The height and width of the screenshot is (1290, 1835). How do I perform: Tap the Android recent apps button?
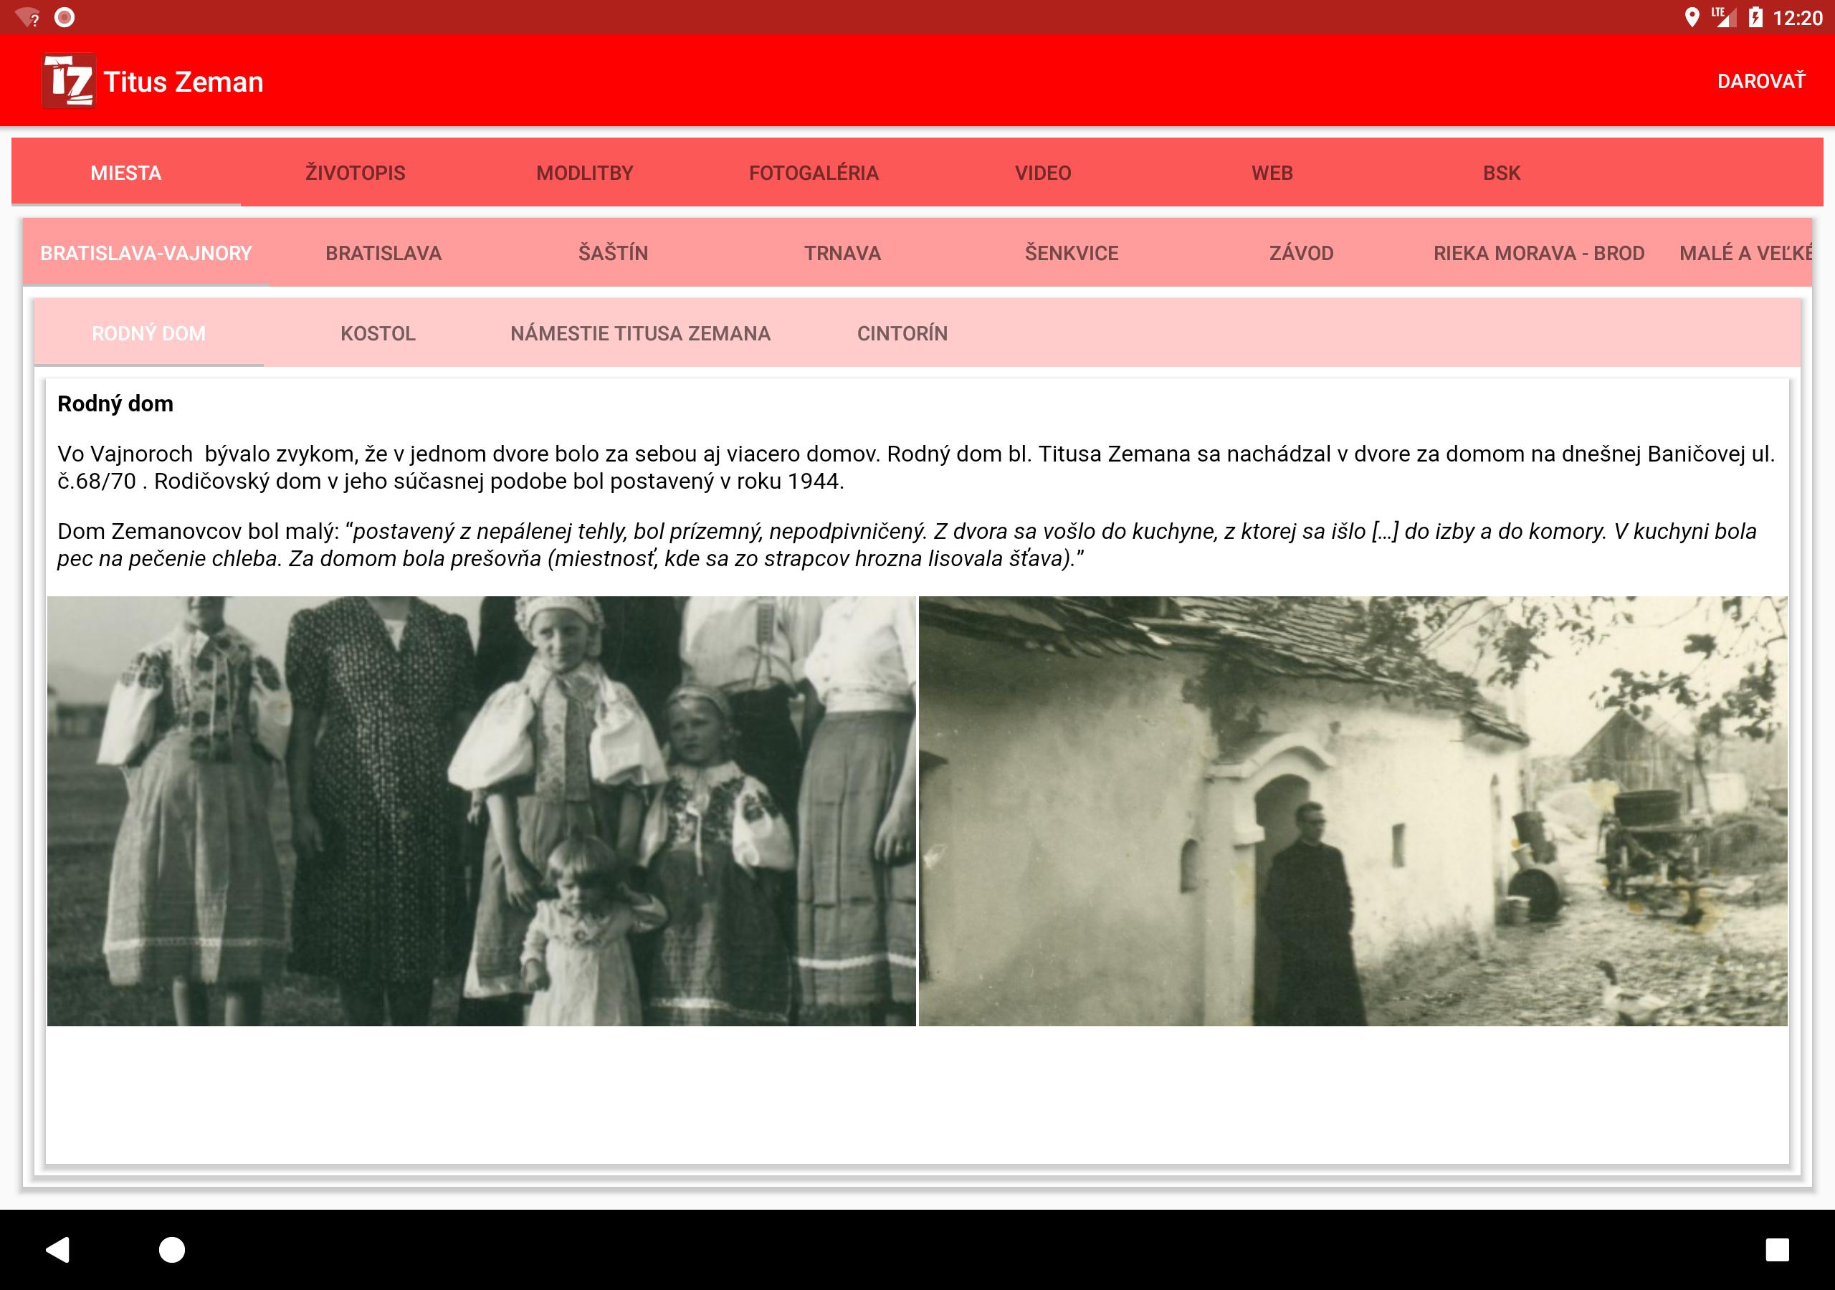tap(1778, 1249)
